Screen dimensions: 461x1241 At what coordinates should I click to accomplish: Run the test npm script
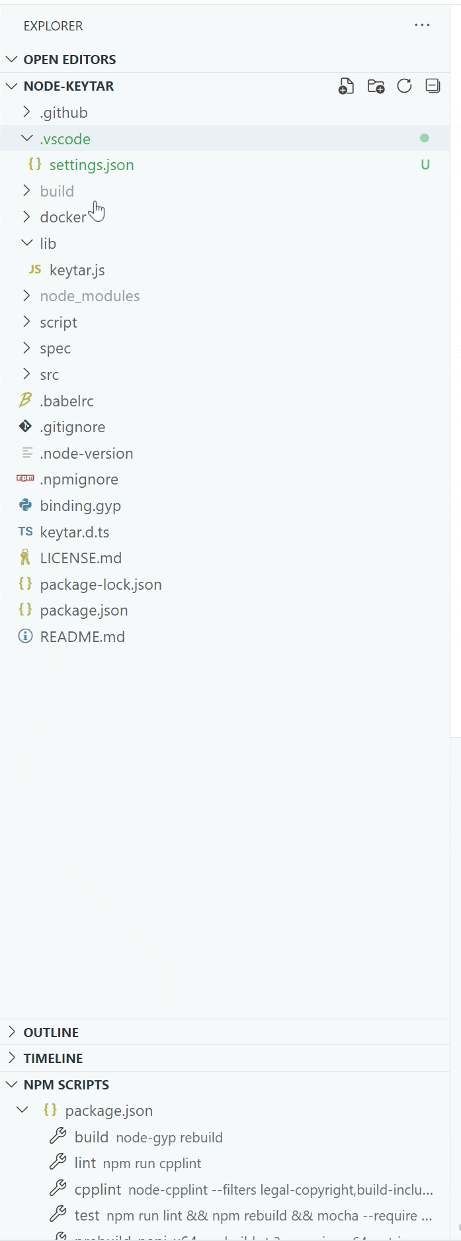coord(89,1215)
